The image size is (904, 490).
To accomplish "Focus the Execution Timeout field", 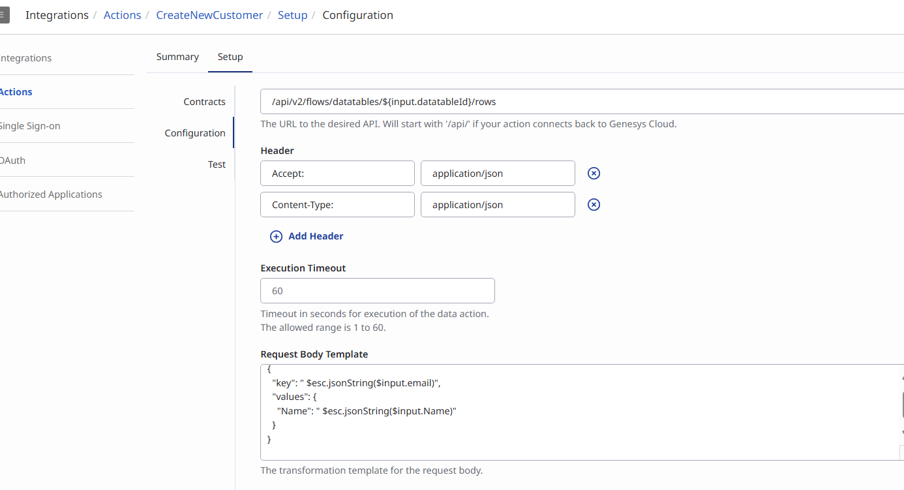I will tap(377, 291).
